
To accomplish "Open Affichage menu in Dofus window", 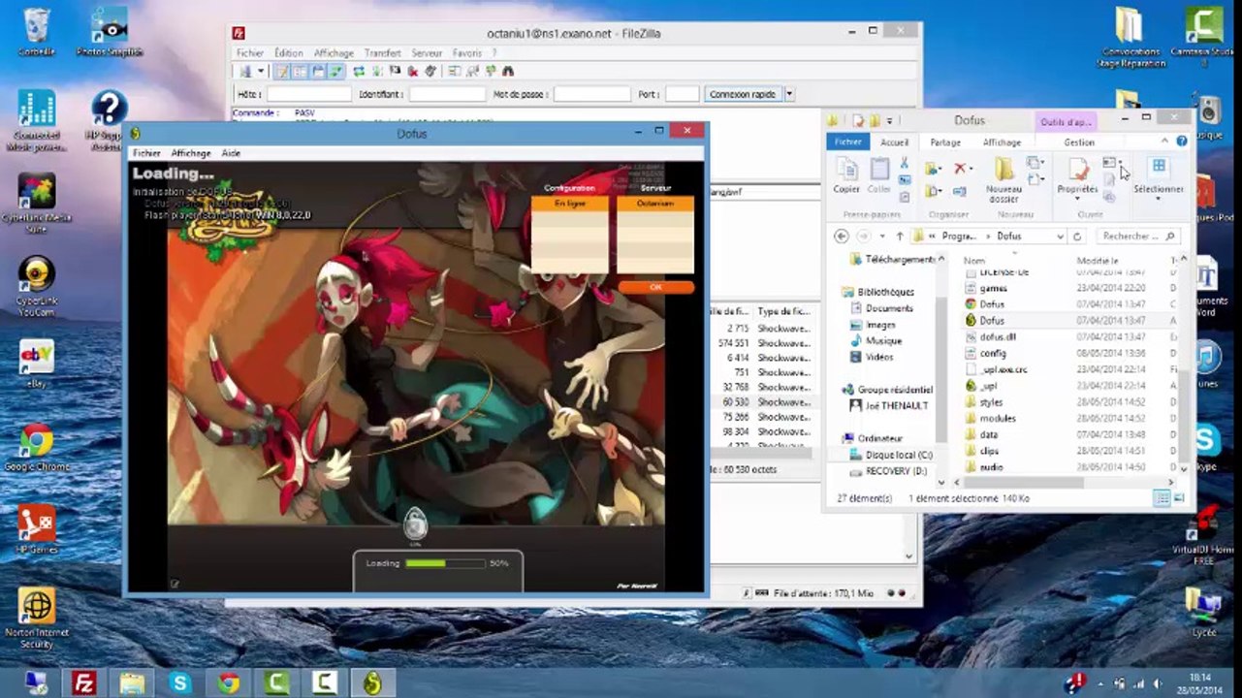I will coord(191,153).
